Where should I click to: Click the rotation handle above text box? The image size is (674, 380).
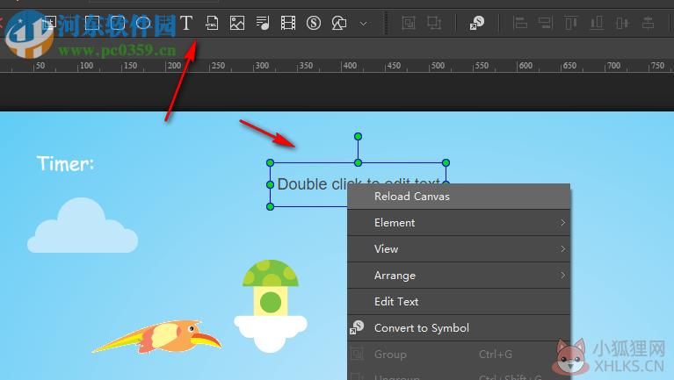tap(358, 137)
